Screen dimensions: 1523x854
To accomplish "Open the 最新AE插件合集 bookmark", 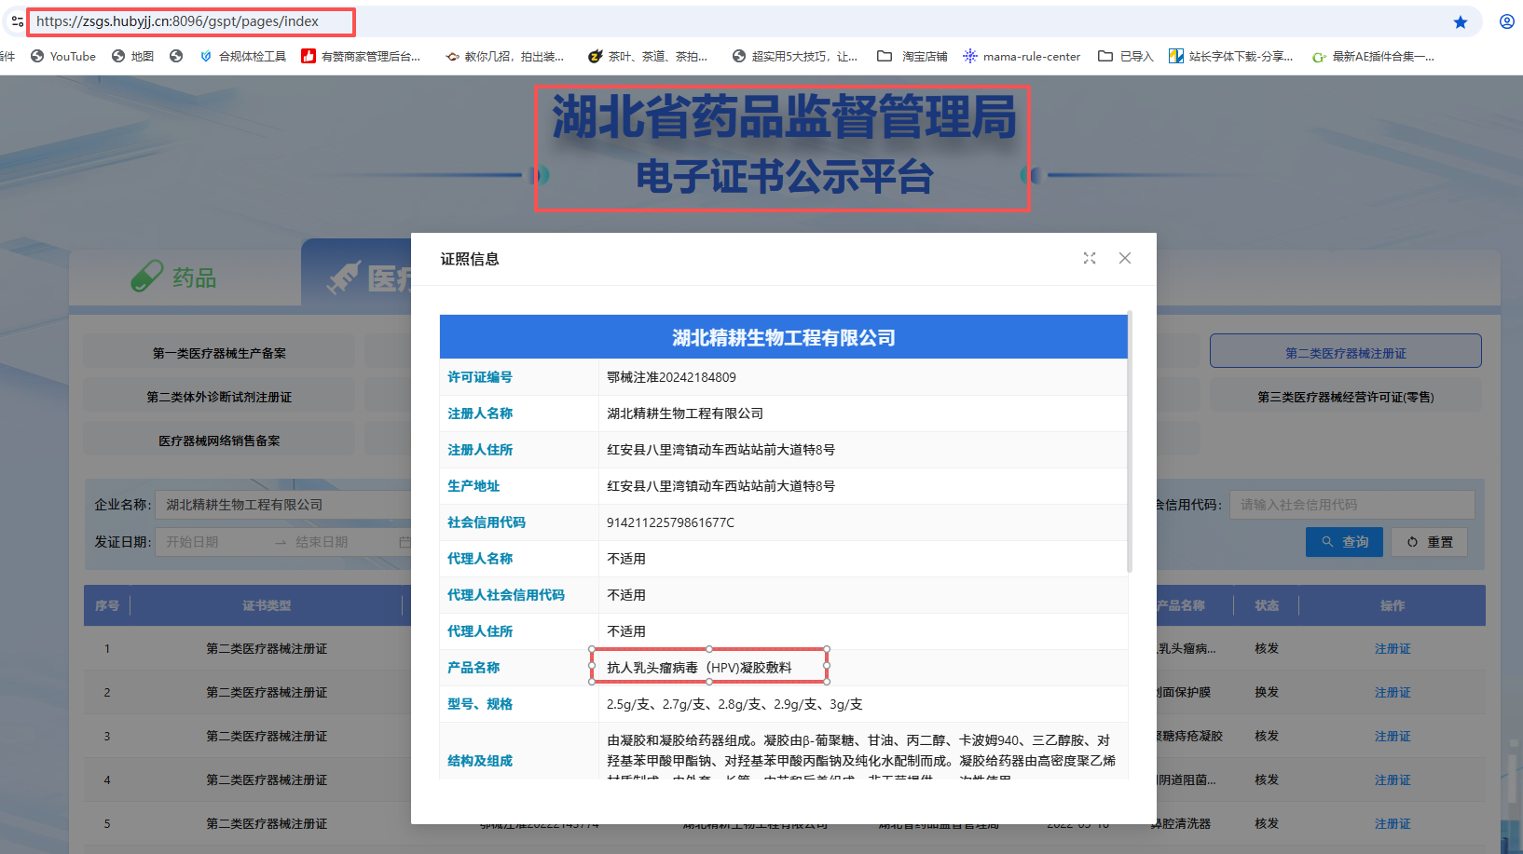I will (x=1373, y=56).
